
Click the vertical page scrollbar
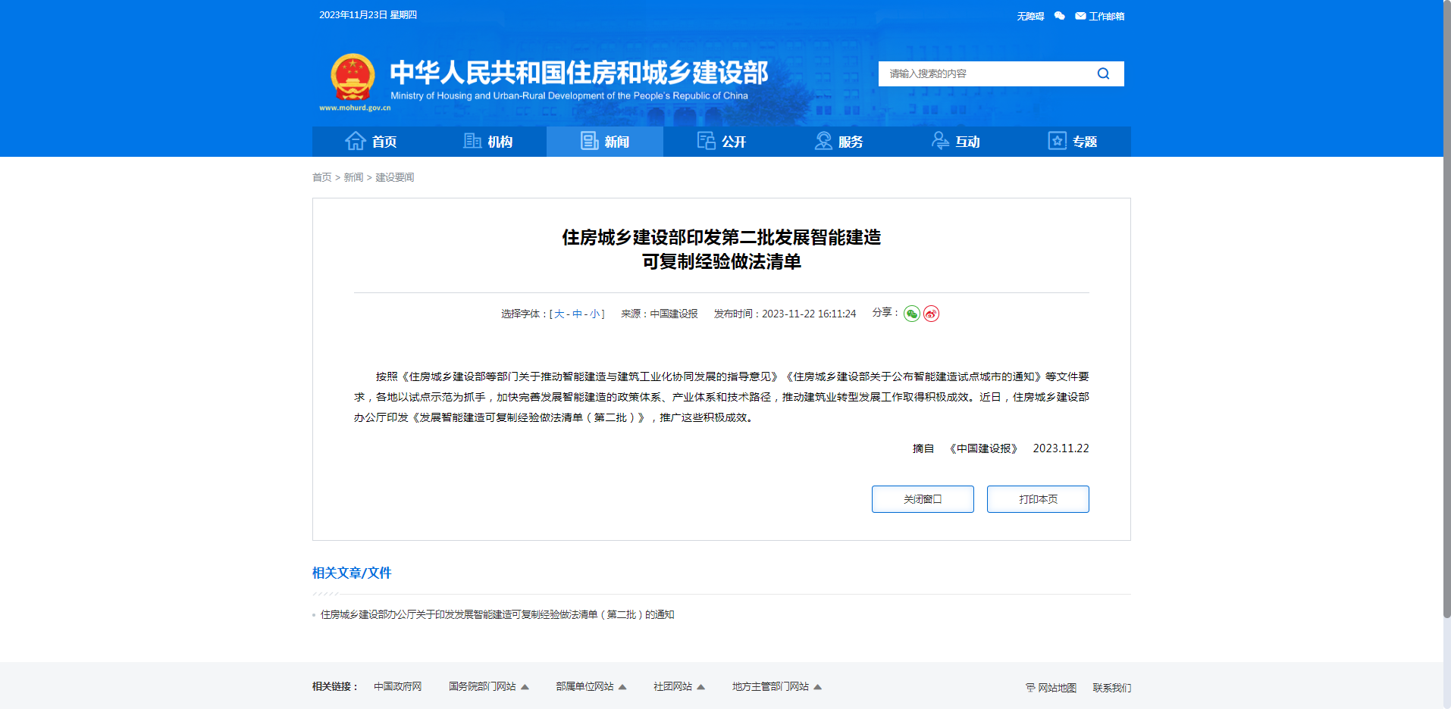[x=1446, y=311]
